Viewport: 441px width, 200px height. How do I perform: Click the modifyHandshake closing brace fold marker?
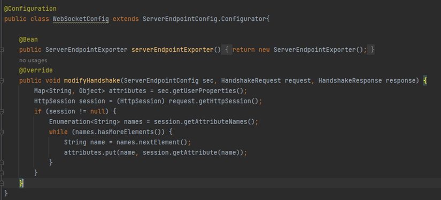tap(2, 183)
